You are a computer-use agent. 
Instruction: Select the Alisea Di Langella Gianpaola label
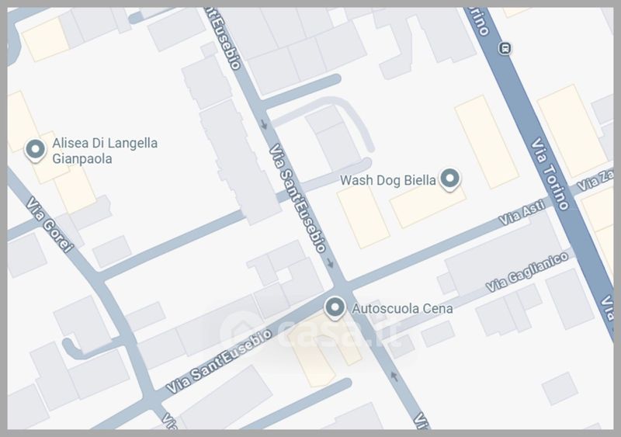point(105,151)
